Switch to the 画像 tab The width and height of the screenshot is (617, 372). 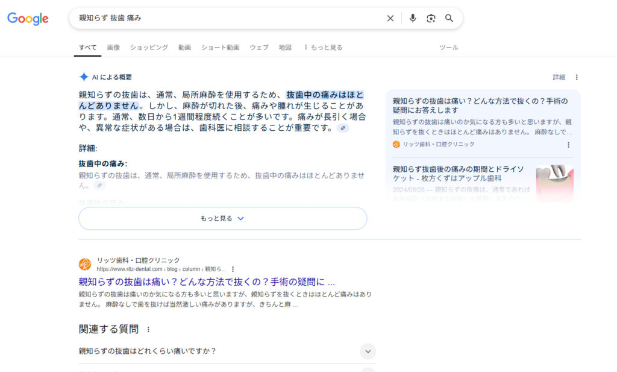(113, 47)
